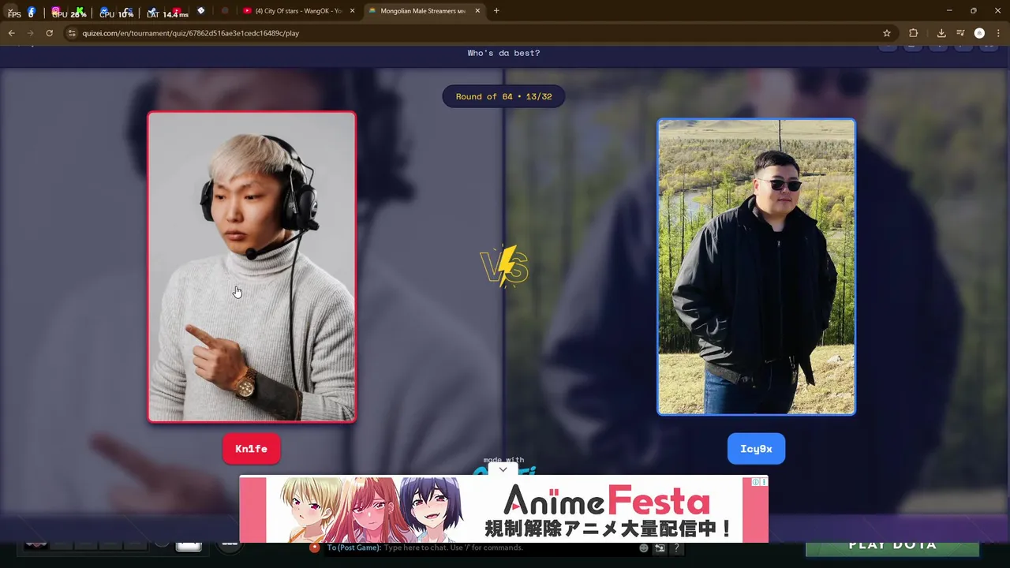Open a new browser tab
The image size is (1010, 568).
pos(496,11)
